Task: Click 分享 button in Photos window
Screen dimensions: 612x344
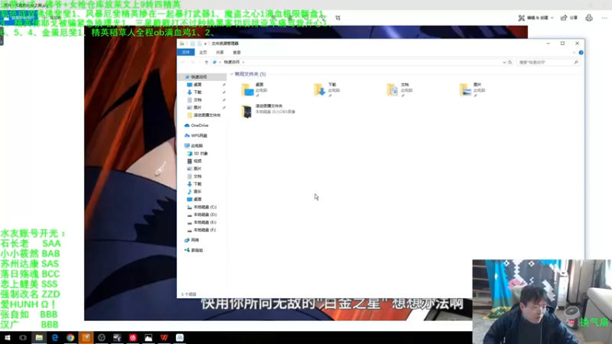Action: coord(569,18)
